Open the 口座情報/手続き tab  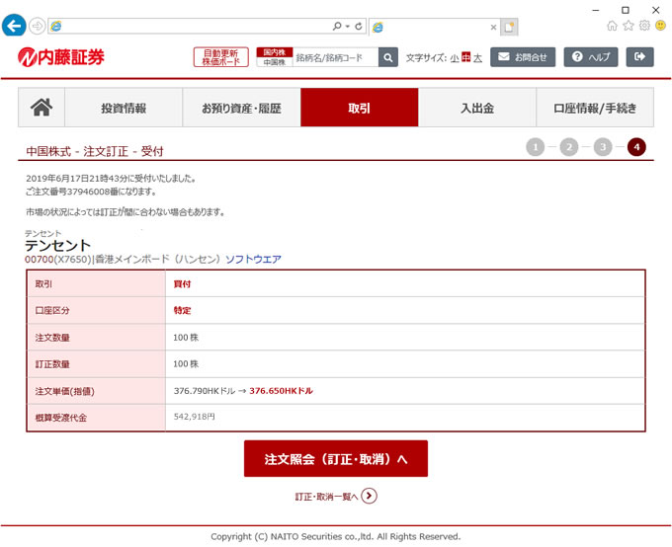click(x=595, y=108)
